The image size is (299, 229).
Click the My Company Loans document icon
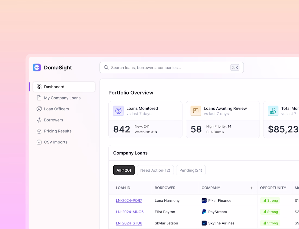tap(39, 98)
